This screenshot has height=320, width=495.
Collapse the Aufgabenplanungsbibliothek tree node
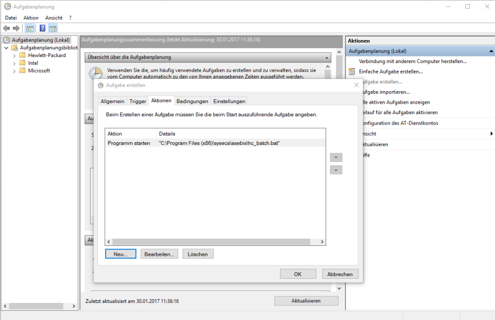(x=6, y=48)
